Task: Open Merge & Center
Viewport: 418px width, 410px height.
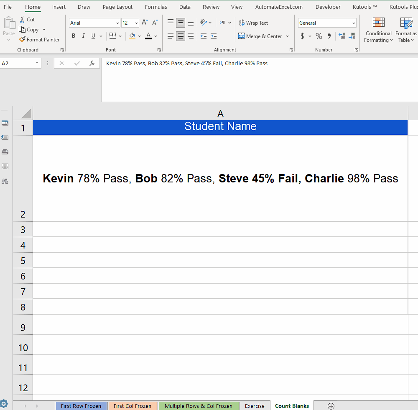Action: point(260,36)
